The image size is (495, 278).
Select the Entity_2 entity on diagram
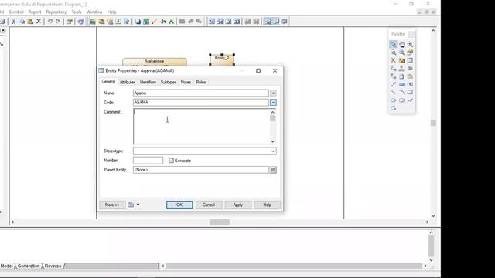coord(222,59)
